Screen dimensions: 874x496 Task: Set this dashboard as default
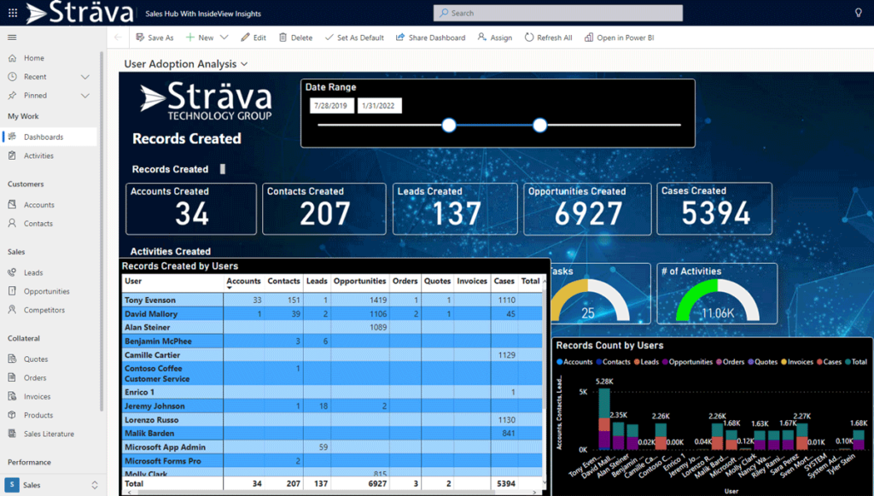point(353,38)
